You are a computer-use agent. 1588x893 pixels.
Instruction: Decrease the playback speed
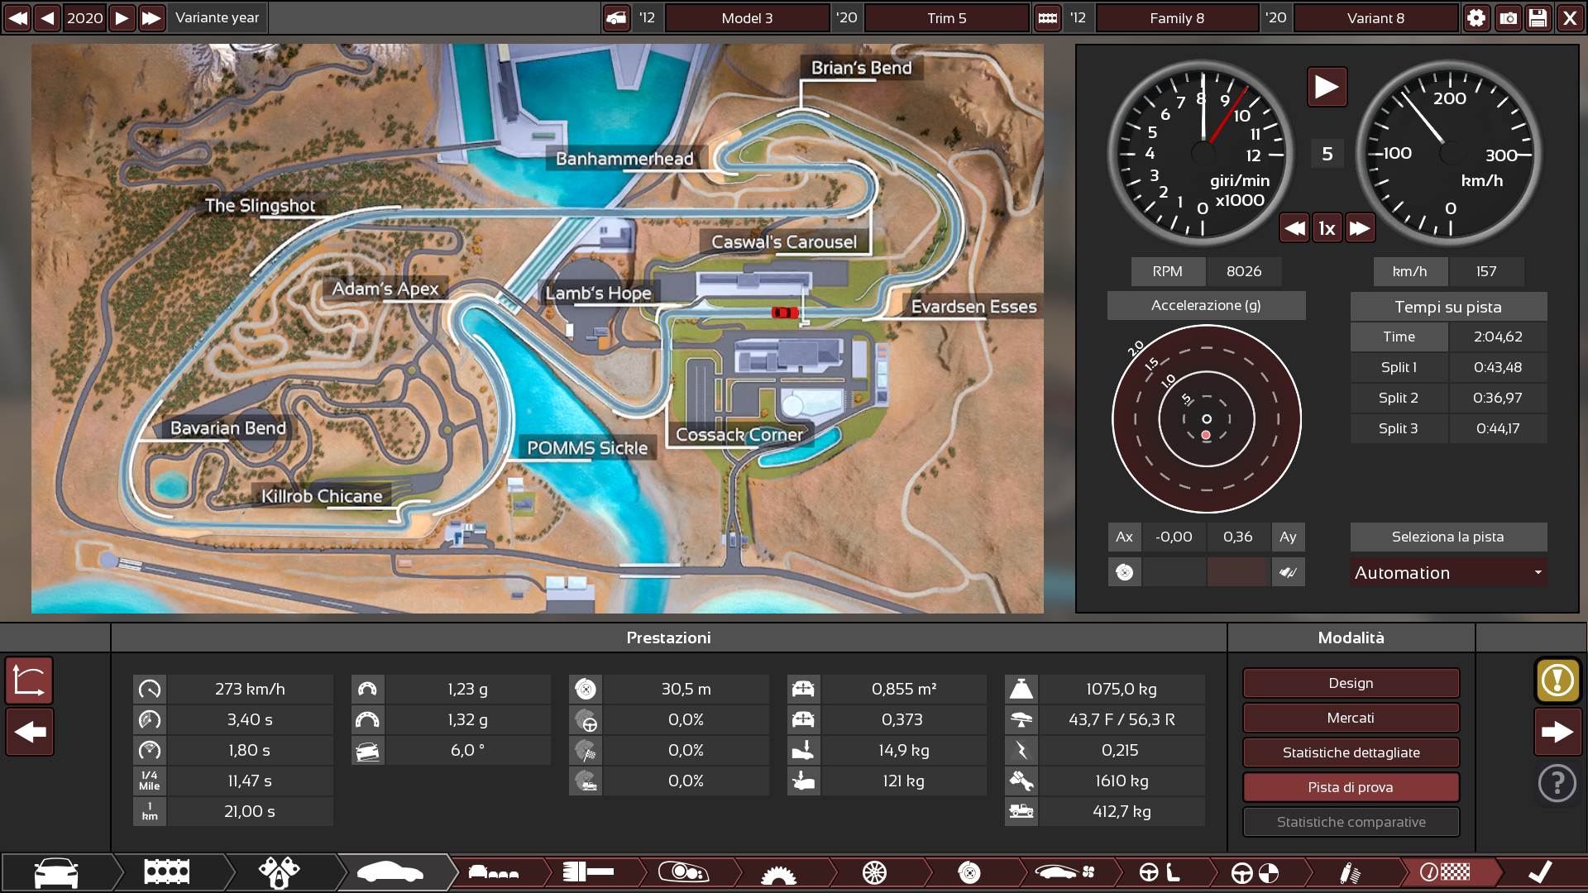coord(1294,228)
